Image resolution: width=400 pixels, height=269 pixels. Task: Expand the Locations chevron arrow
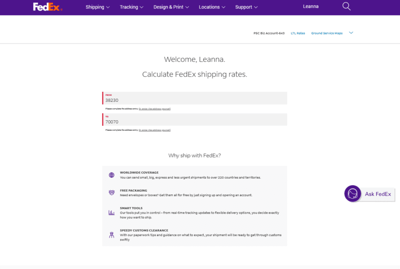[223, 7]
